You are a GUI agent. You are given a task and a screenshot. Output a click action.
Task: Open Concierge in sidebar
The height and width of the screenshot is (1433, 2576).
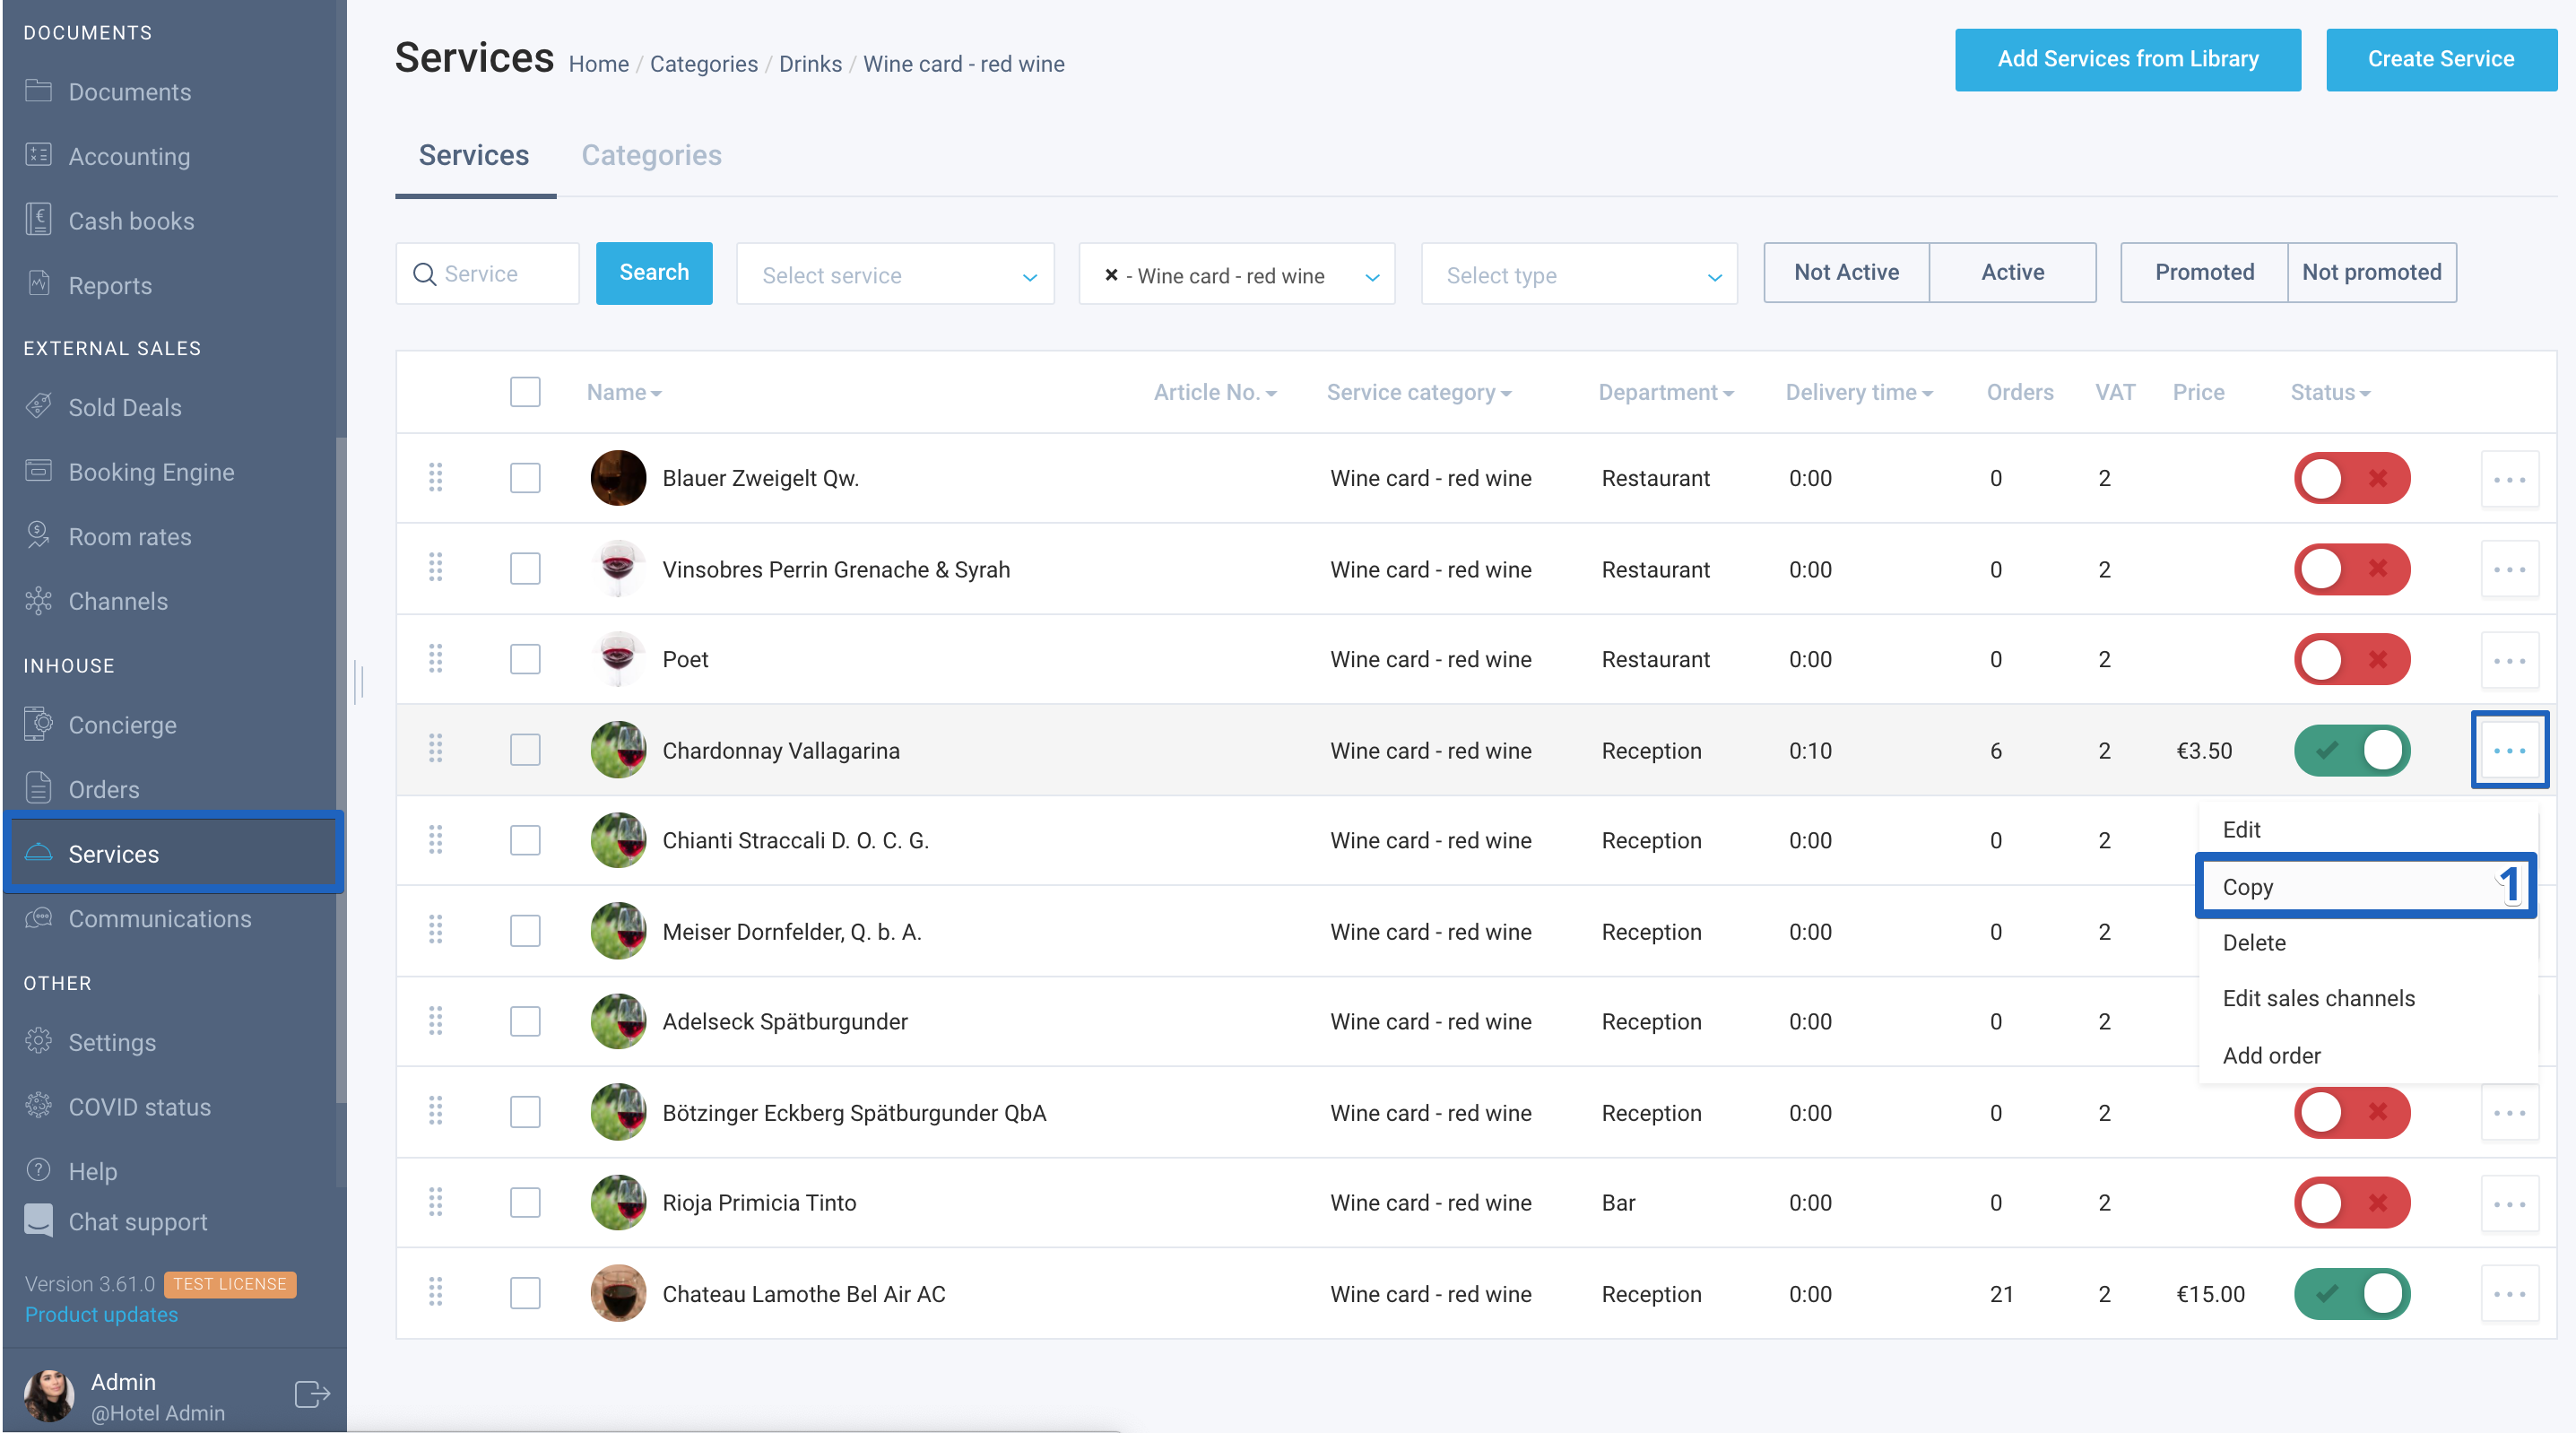pos(122,724)
